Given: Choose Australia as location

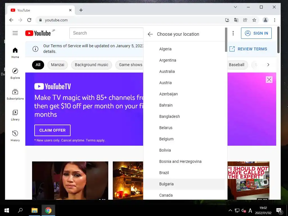Looking at the screenshot, I should 184,71.
